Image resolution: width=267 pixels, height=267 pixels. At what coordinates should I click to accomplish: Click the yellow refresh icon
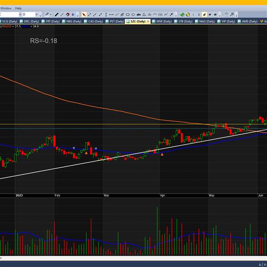tap(188, 15)
